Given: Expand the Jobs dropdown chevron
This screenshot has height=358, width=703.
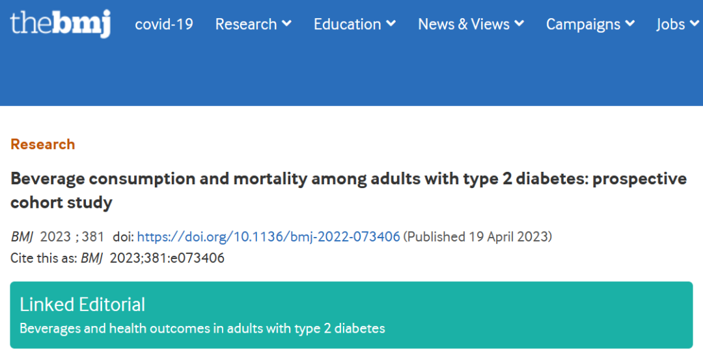Looking at the screenshot, I should tap(695, 24).
